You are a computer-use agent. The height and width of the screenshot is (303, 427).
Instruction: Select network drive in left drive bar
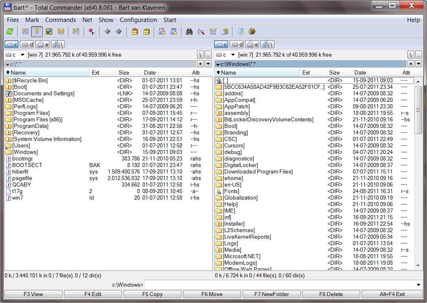tap(58, 45)
